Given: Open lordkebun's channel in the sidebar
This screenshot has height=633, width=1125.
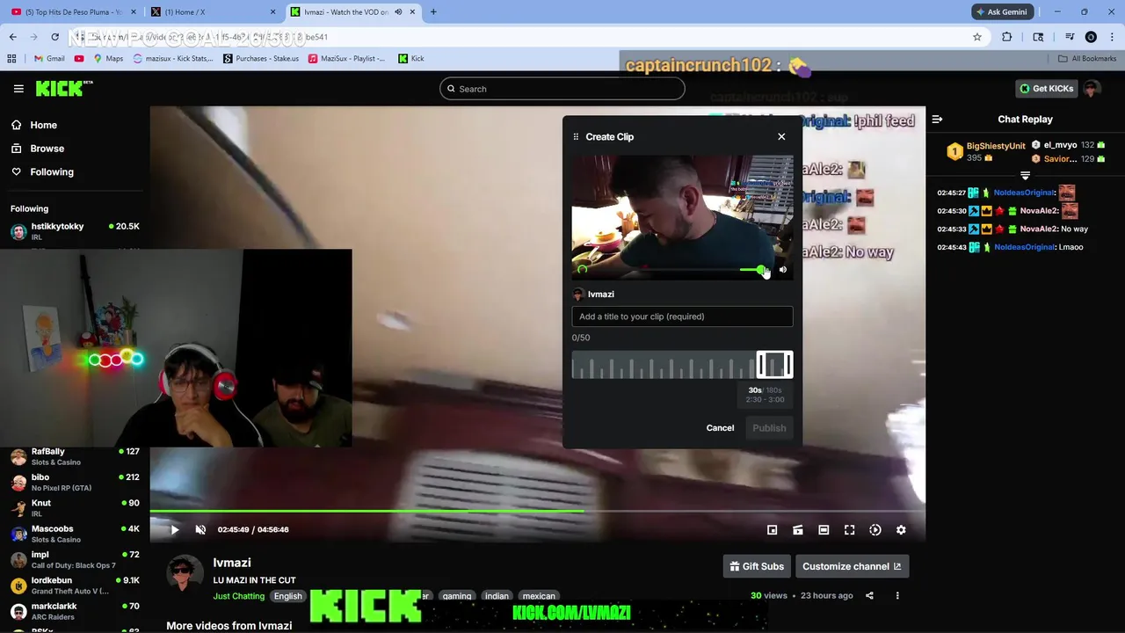Looking at the screenshot, I should 75,586.
